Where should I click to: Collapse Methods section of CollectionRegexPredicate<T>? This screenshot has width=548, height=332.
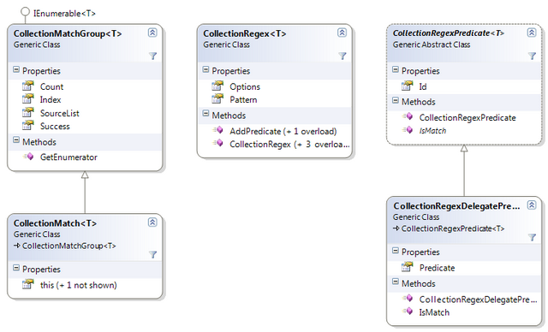click(396, 101)
